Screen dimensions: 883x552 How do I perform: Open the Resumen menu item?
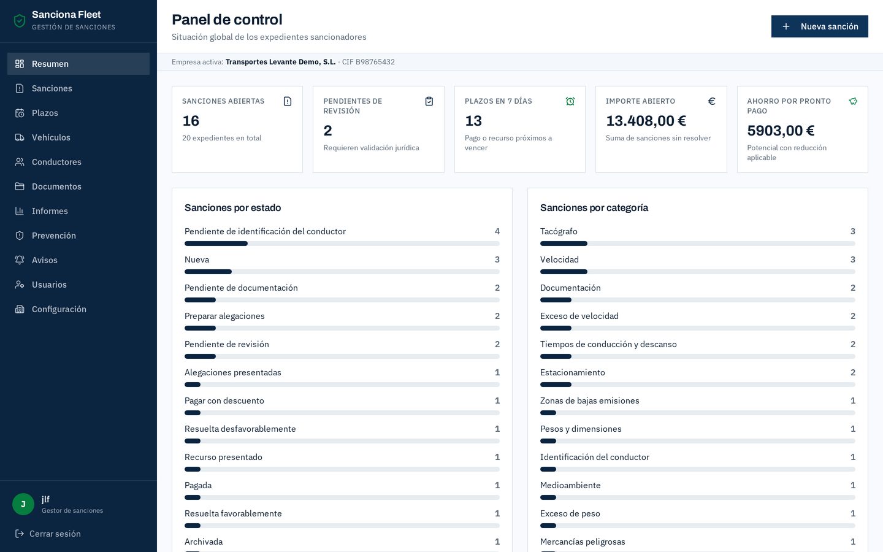pyautogui.click(x=78, y=64)
